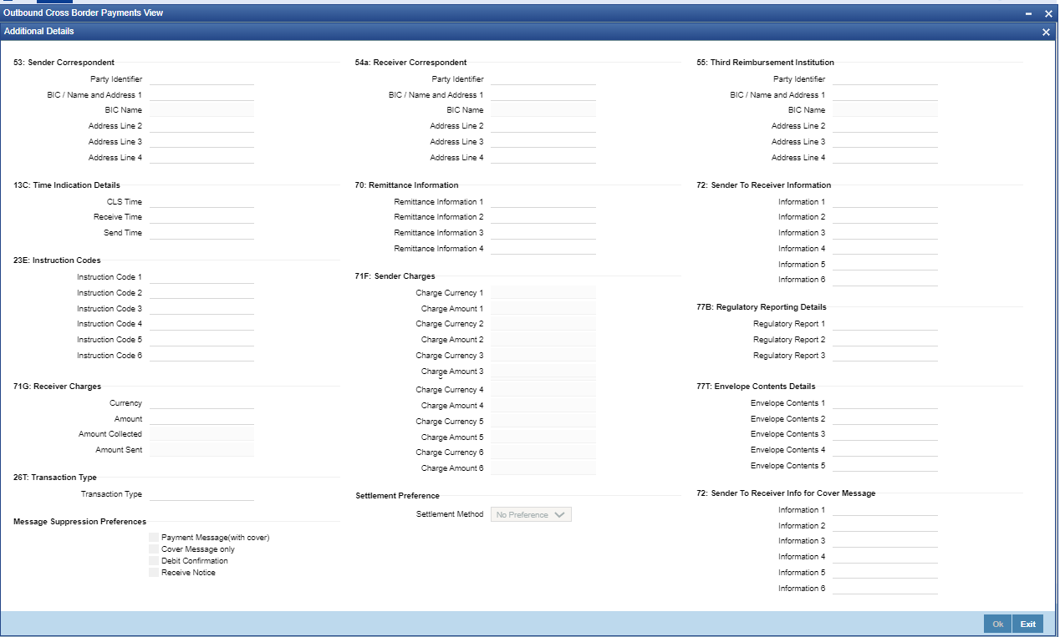Viewport: 1060px width, 637px height.
Task: Focus Third Reimbursement BIC / Name and Address 1
Action: coord(885,94)
